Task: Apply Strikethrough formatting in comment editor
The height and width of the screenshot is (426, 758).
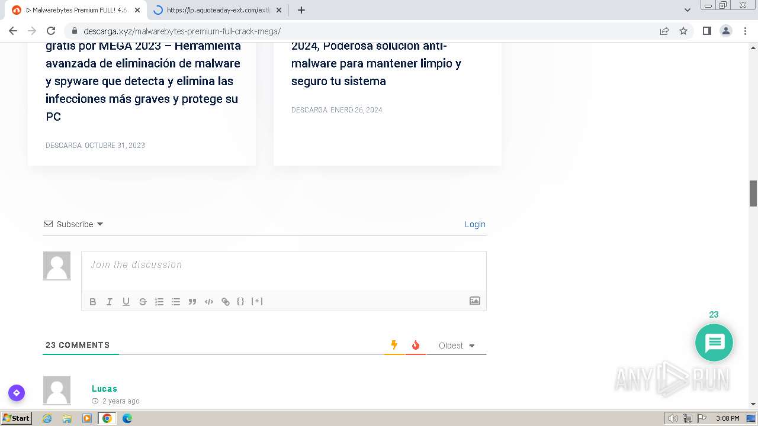Action: click(143, 302)
